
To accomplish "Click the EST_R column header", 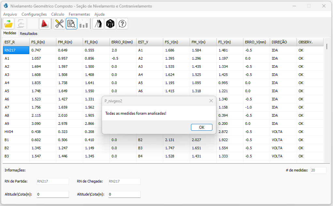I will 16,42.
